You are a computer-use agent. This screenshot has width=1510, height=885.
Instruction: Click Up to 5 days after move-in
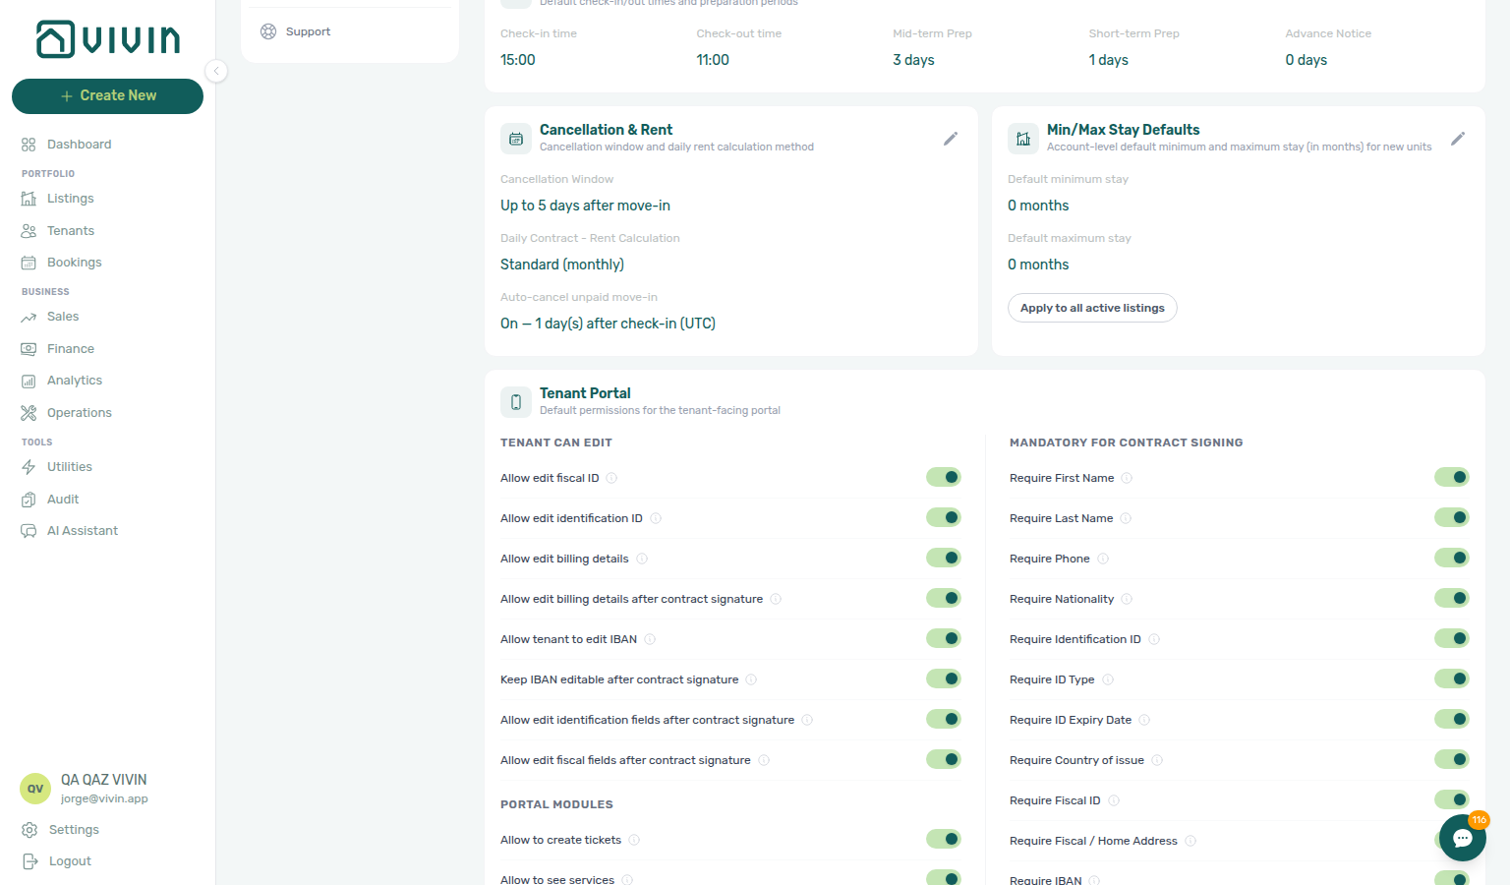[585, 206]
